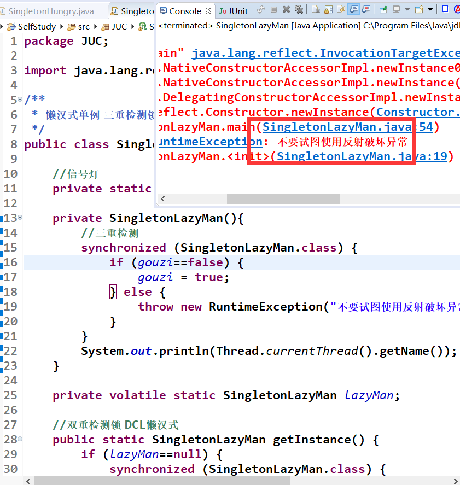Switch to the JUnit tab

point(233,11)
